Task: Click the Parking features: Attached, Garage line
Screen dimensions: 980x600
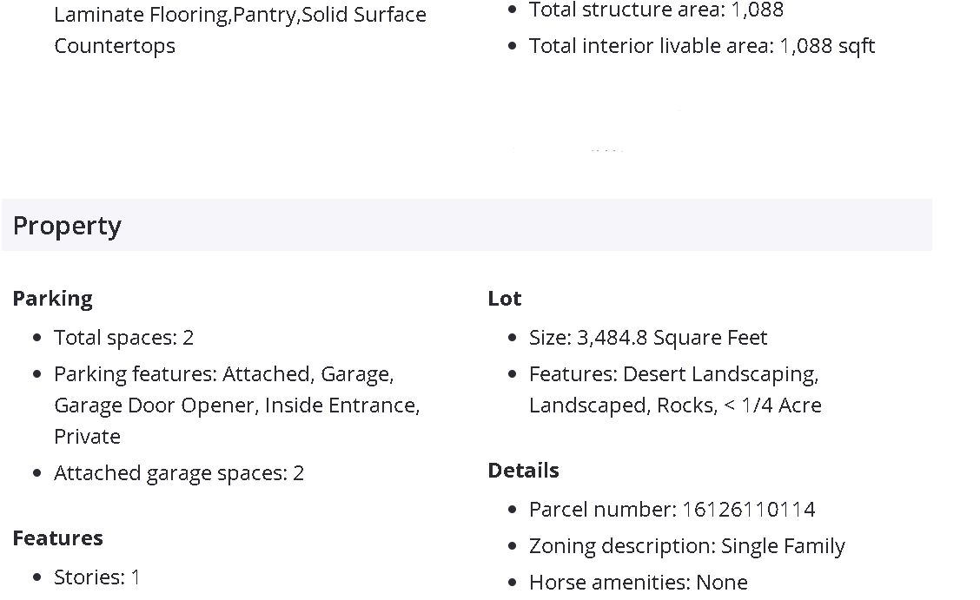Action: pyautogui.click(x=223, y=374)
